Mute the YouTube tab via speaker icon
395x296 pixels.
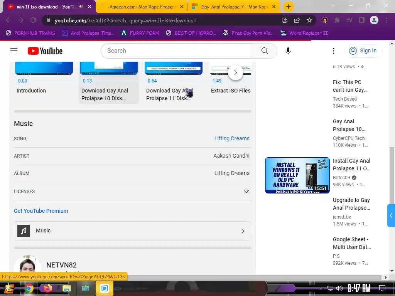pyautogui.click(x=81, y=7)
